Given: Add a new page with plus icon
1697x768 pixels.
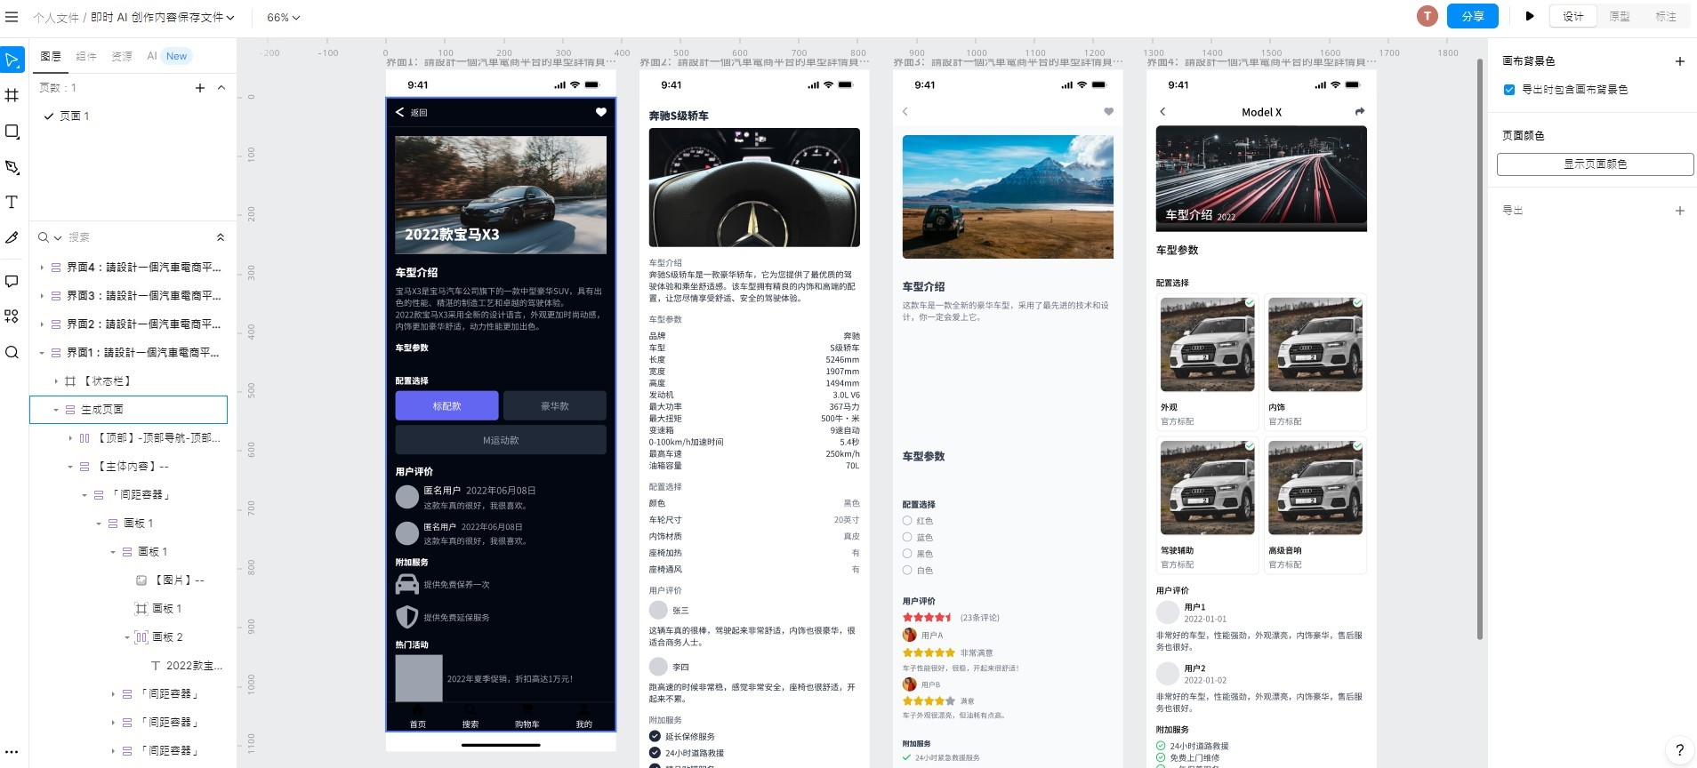Looking at the screenshot, I should [200, 88].
